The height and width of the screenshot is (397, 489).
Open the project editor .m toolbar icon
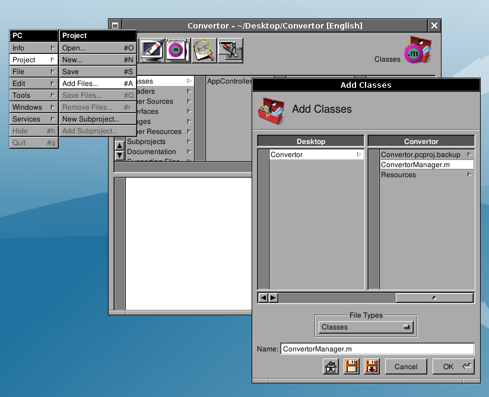coord(177,49)
